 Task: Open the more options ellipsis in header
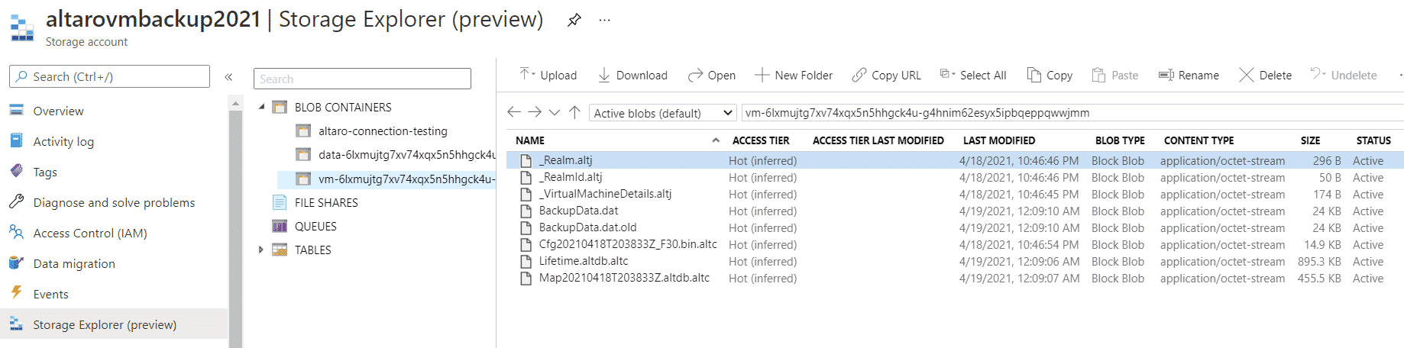click(604, 21)
